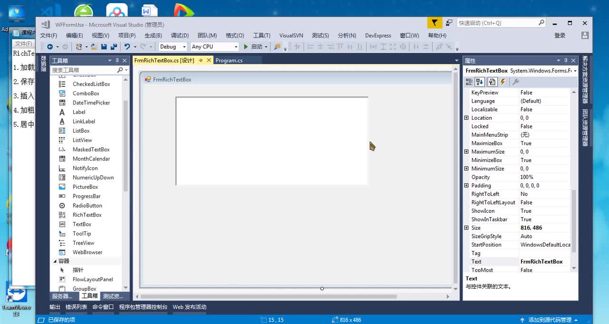Click the green Start debugging play icon
Image resolution: width=609 pixels, height=324 pixels.
coord(246,47)
